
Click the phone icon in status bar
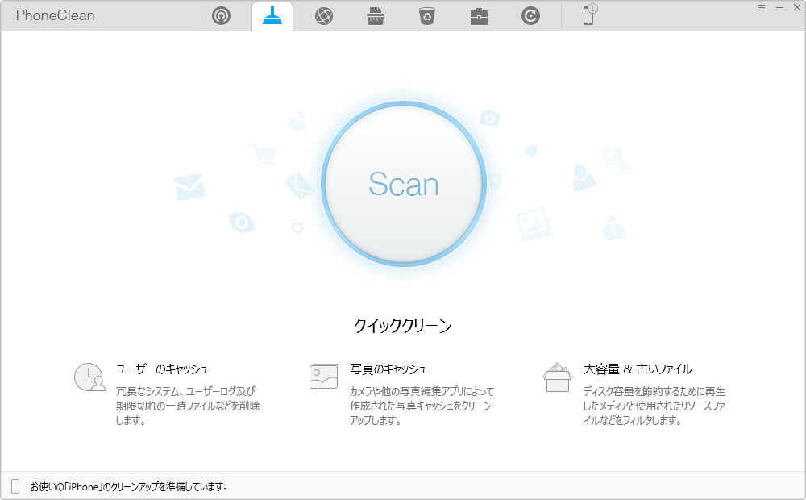click(x=15, y=486)
